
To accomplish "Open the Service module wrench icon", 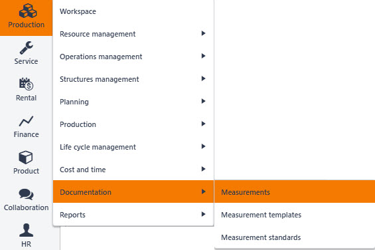I will point(26,47).
